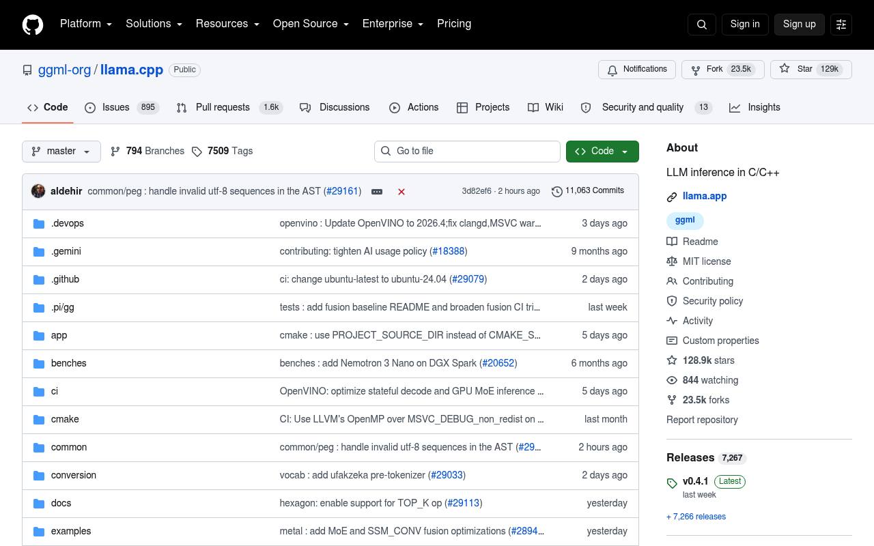Open the 11,063 Commits history link

pyautogui.click(x=588, y=191)
